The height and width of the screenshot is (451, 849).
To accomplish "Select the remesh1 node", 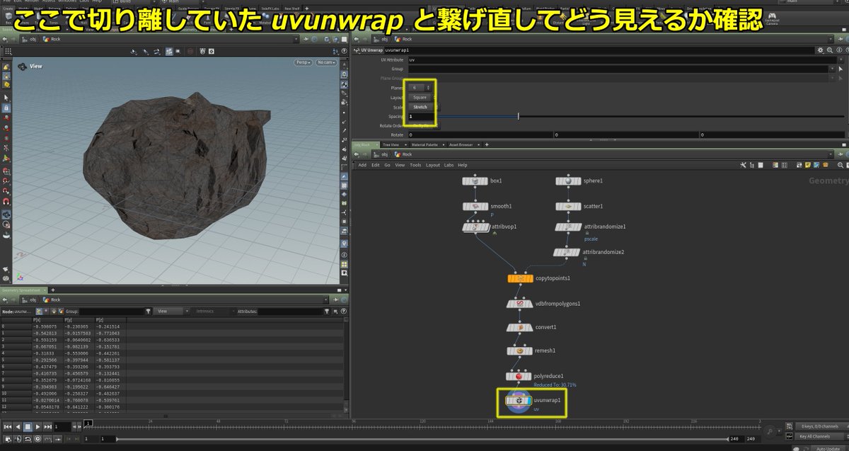I will tap(520, 351).
